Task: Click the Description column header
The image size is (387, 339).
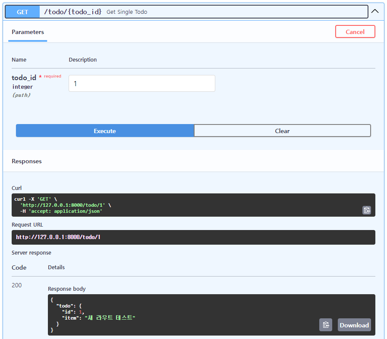Action: 83,59
